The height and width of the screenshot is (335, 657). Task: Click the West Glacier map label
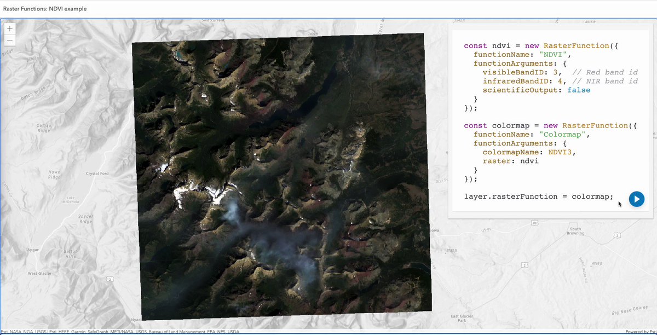[x=41, y=273]
